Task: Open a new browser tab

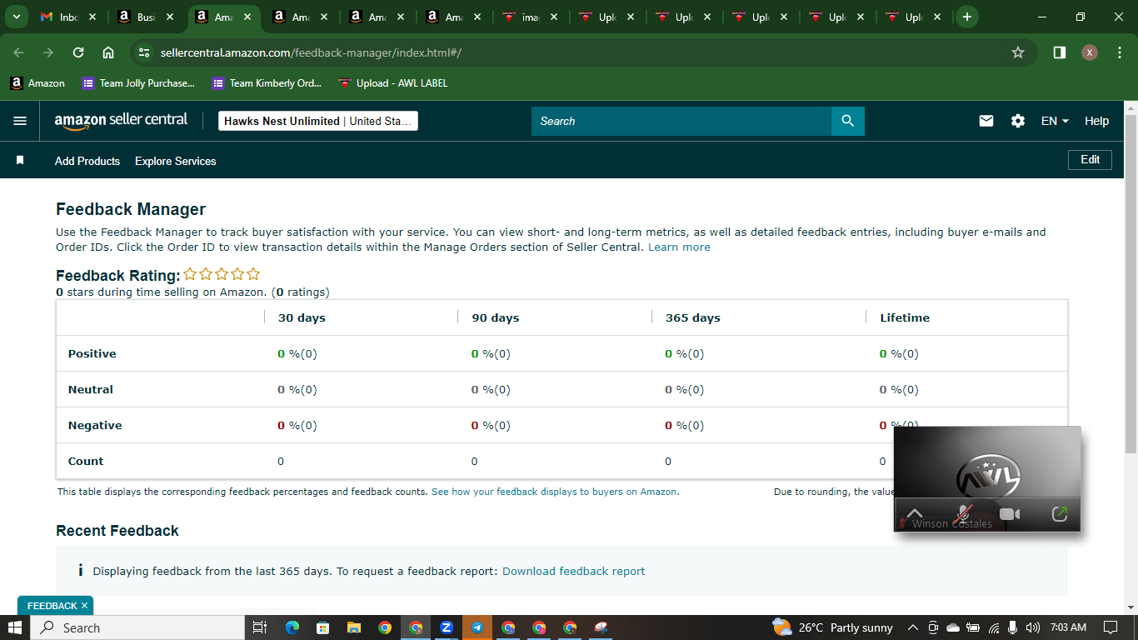Action: pos(966,17)
